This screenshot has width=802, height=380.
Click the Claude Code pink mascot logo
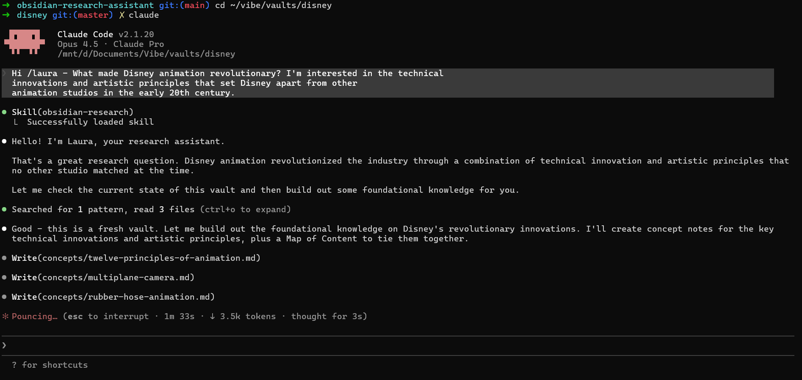point(25,41)
